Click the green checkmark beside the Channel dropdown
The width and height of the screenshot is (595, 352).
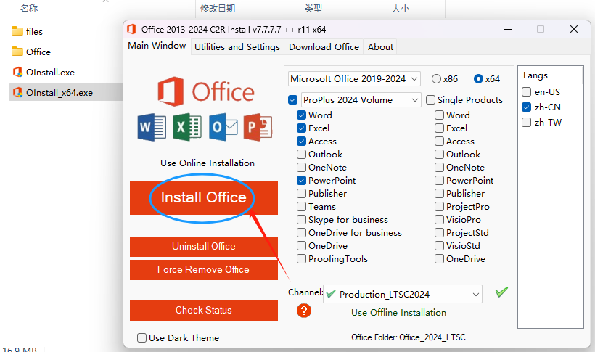(x=501, y=292)
